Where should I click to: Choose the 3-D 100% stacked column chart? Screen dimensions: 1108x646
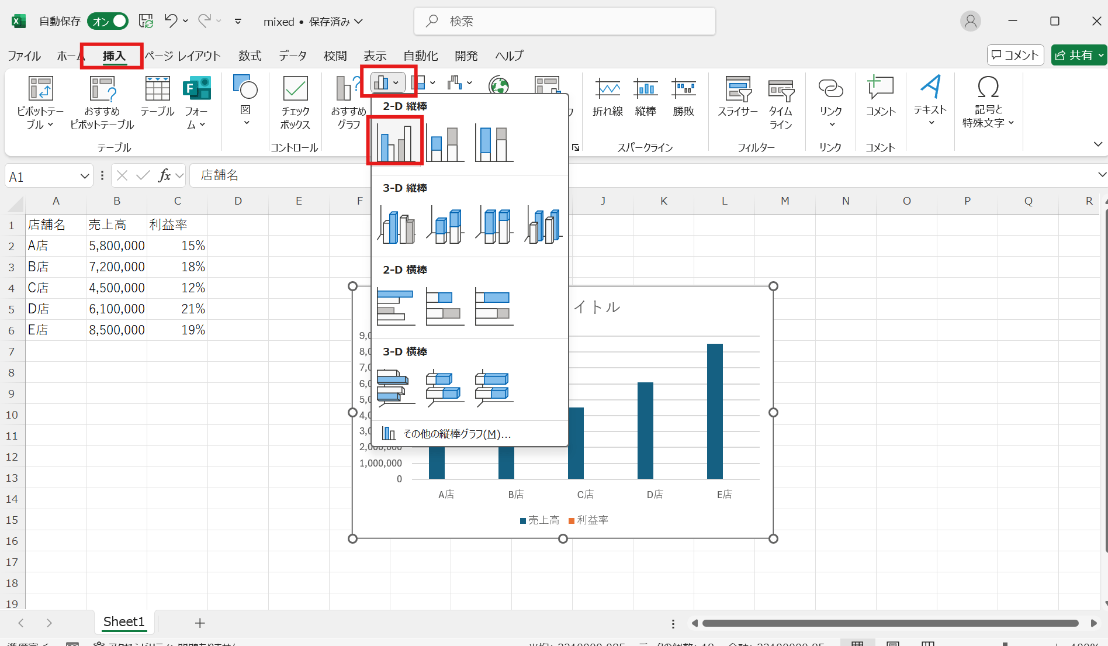pos(494,225)
